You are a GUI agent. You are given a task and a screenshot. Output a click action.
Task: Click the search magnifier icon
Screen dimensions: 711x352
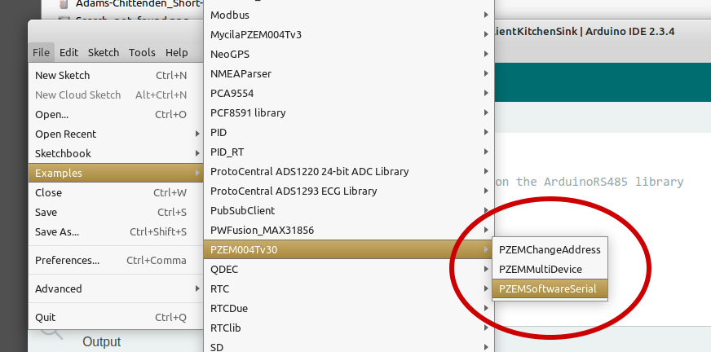tap(51, 329)
